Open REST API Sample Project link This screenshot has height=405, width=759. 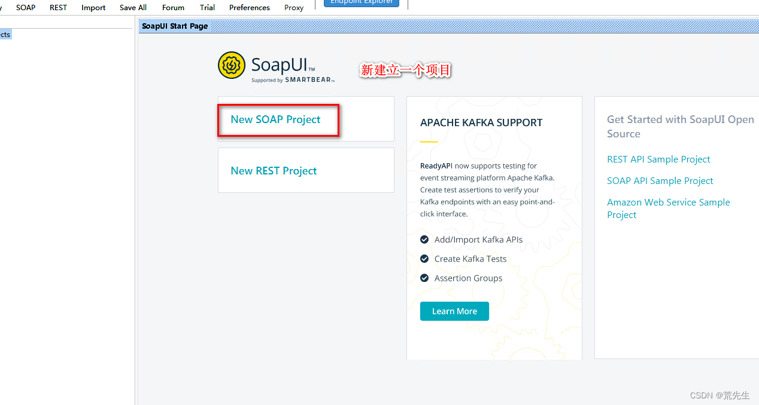pos(658,159)
